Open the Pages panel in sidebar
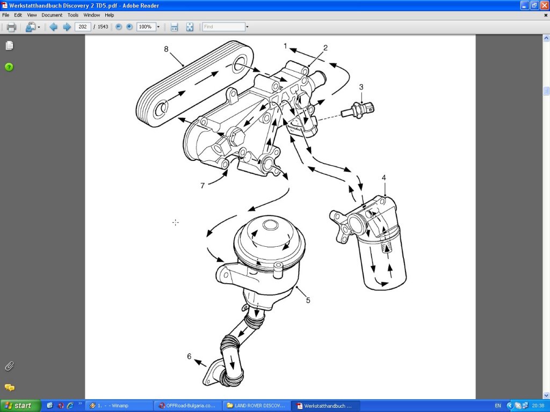The width and height of the screenshot is (550, 412). (9, 46)
